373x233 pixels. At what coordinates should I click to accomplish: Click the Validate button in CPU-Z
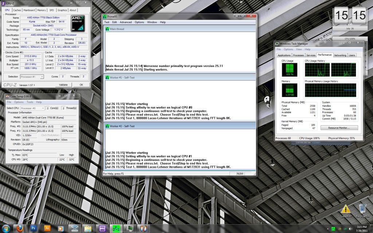pyautogui.click(x=63, y=84)
